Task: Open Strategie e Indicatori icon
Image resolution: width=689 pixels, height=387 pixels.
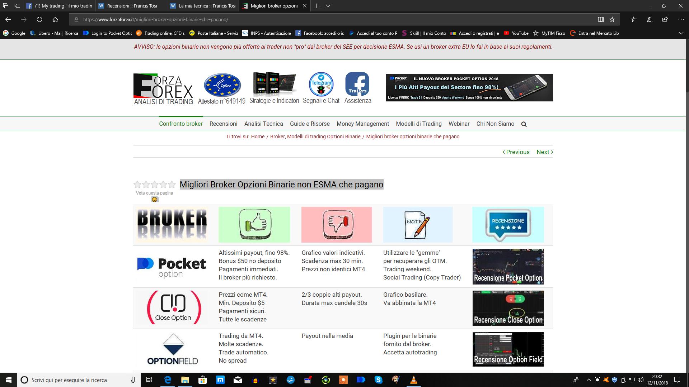Action: (x=274, y=88)
